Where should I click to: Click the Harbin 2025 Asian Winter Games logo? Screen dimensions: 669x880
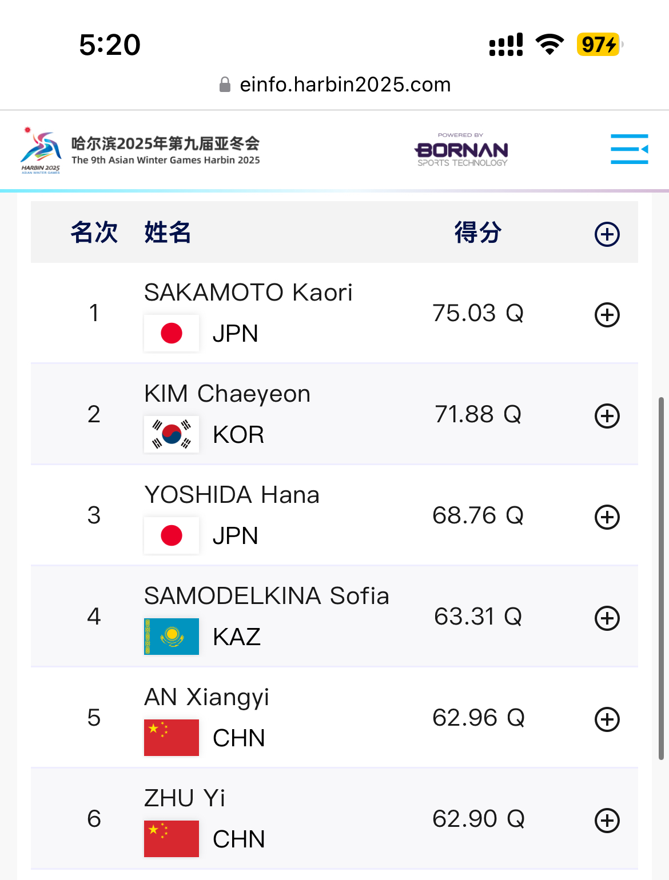tap(41, 151)
